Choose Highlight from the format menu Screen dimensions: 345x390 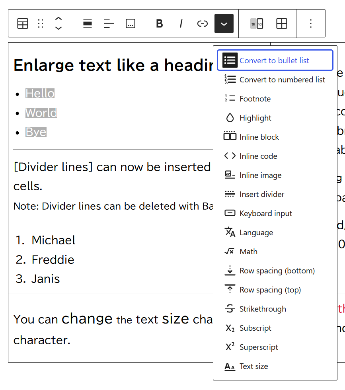(275, 118)
